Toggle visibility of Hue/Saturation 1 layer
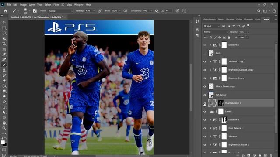 click(205, 103)
